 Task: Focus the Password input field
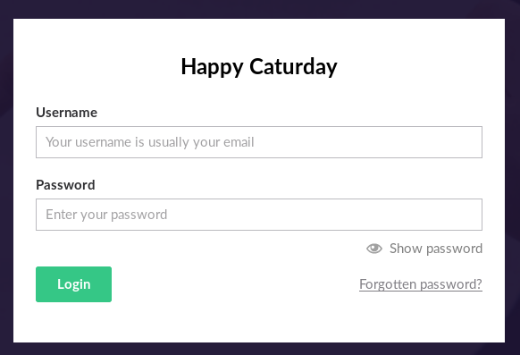259,215
